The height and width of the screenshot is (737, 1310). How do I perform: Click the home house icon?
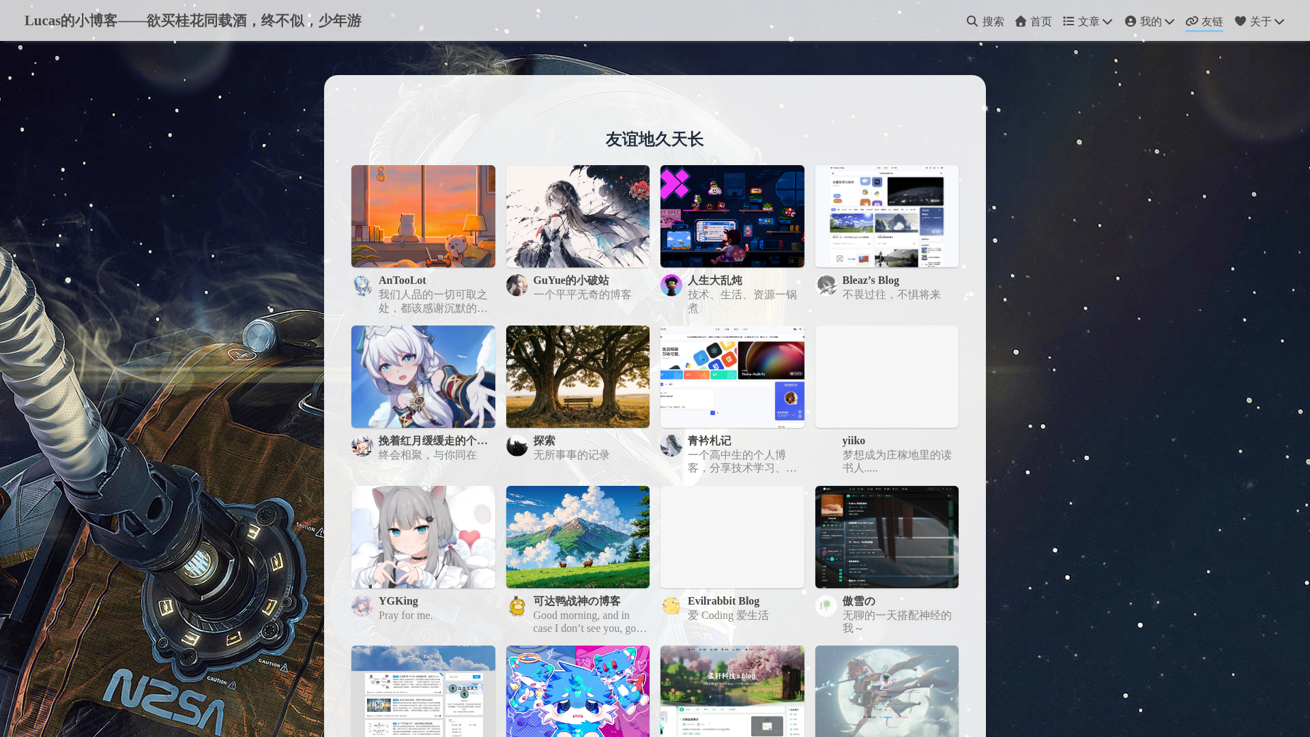pyautogui.click(x=1021, y=21)
